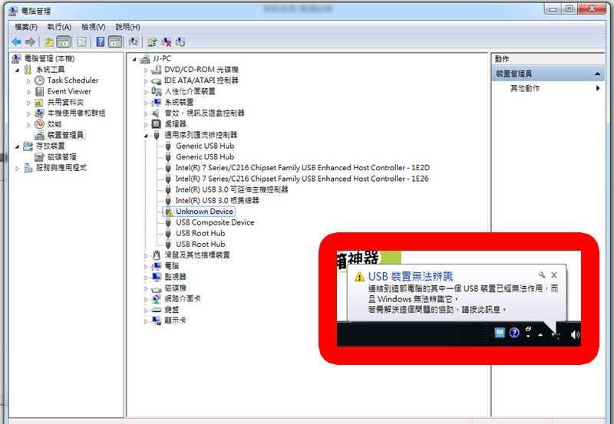
Task: Expand the 效能 node arrow
Action: click(28, 125)
